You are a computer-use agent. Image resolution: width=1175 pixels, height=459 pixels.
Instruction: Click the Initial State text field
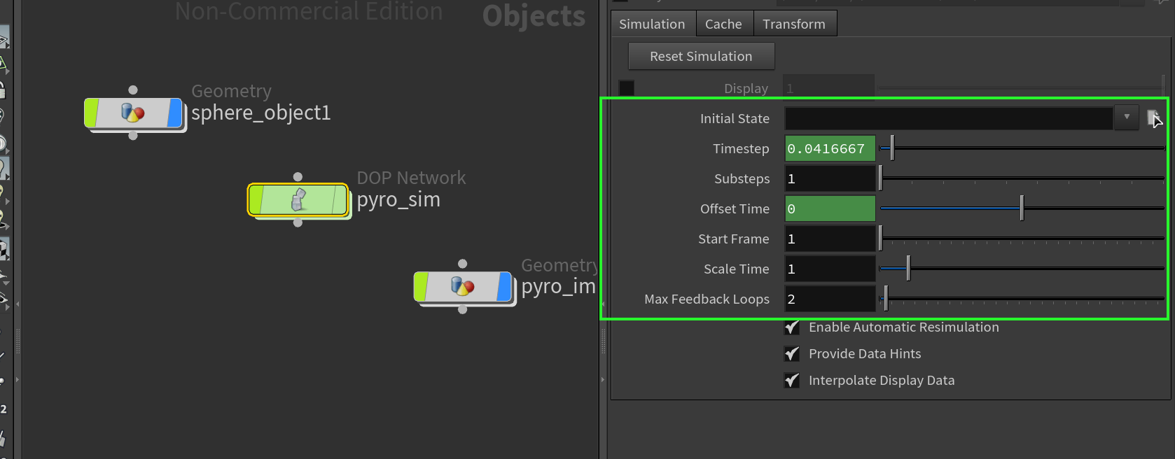(x=949, y=118)
